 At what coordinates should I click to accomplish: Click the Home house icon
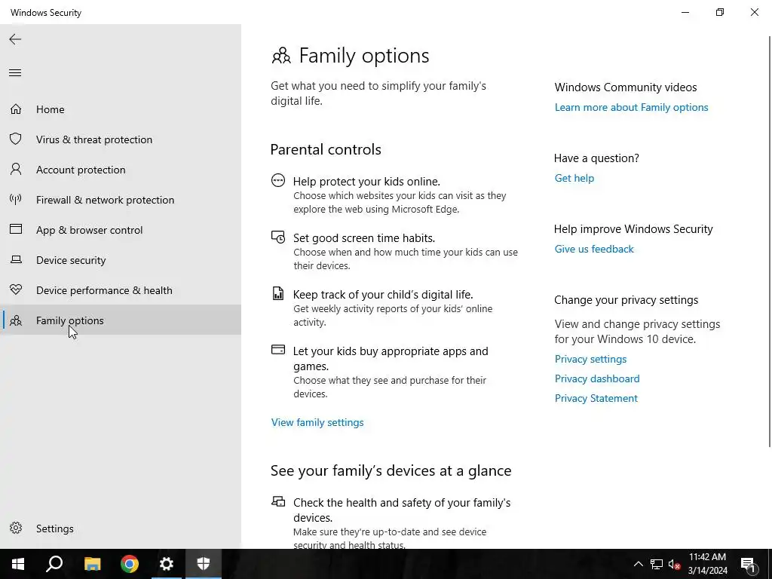tap(16, 109)
